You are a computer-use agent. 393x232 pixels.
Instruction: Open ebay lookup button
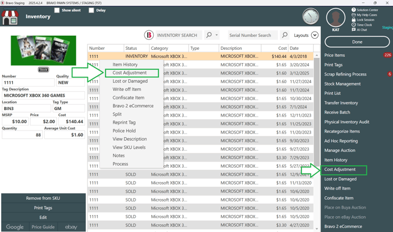tap(72, 227)
